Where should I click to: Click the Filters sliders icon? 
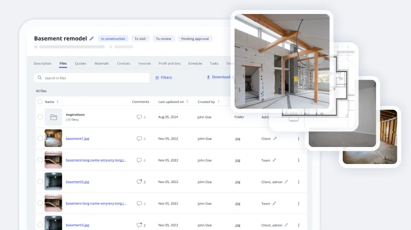[x=157, y=77]
